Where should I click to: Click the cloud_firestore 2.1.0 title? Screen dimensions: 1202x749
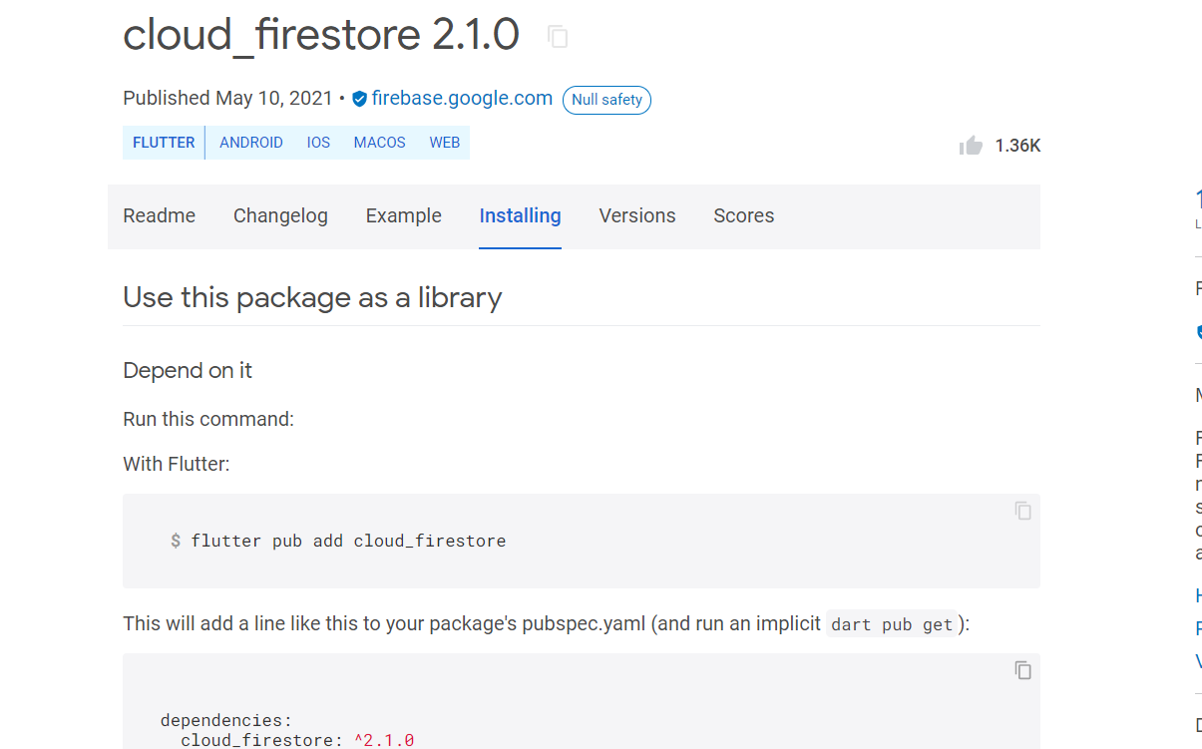[321, 35]
